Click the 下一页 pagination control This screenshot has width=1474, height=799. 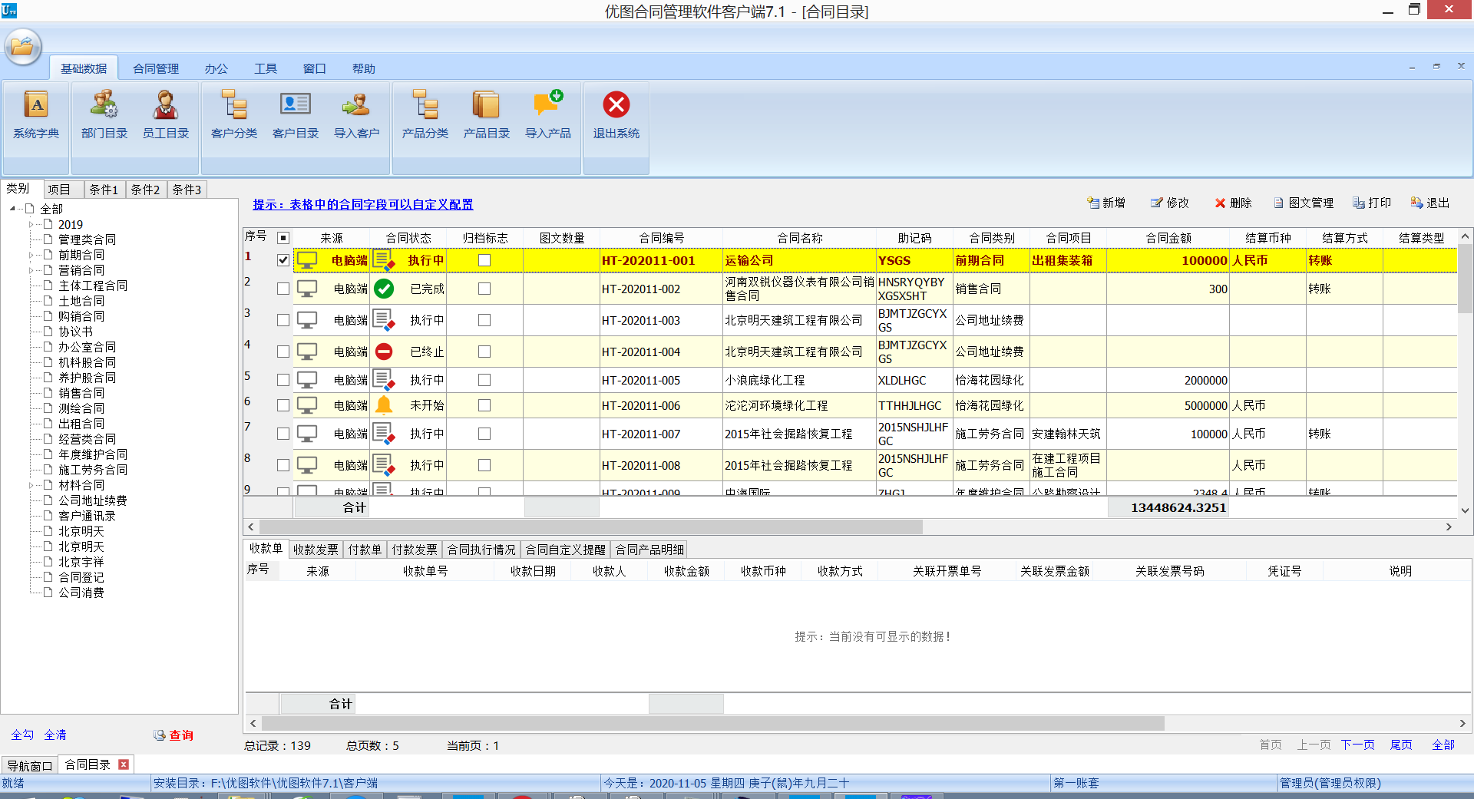[1357, 745]
